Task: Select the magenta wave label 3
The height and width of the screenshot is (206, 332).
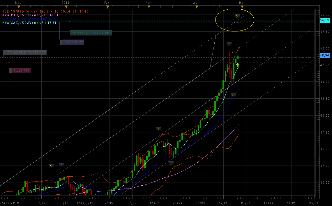Action: (x=61, y=165)
